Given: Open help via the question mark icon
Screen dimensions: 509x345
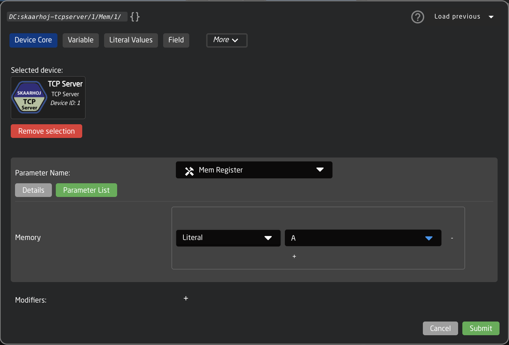Looking at the screenshot, I should click(x=417, y=17).
